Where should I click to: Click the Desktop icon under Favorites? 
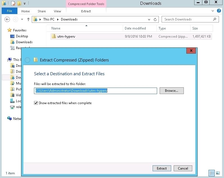pyautogui.click(x=12, y=36)
